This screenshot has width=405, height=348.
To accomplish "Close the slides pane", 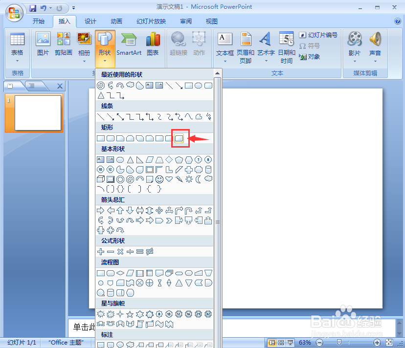I will point(60,86).
